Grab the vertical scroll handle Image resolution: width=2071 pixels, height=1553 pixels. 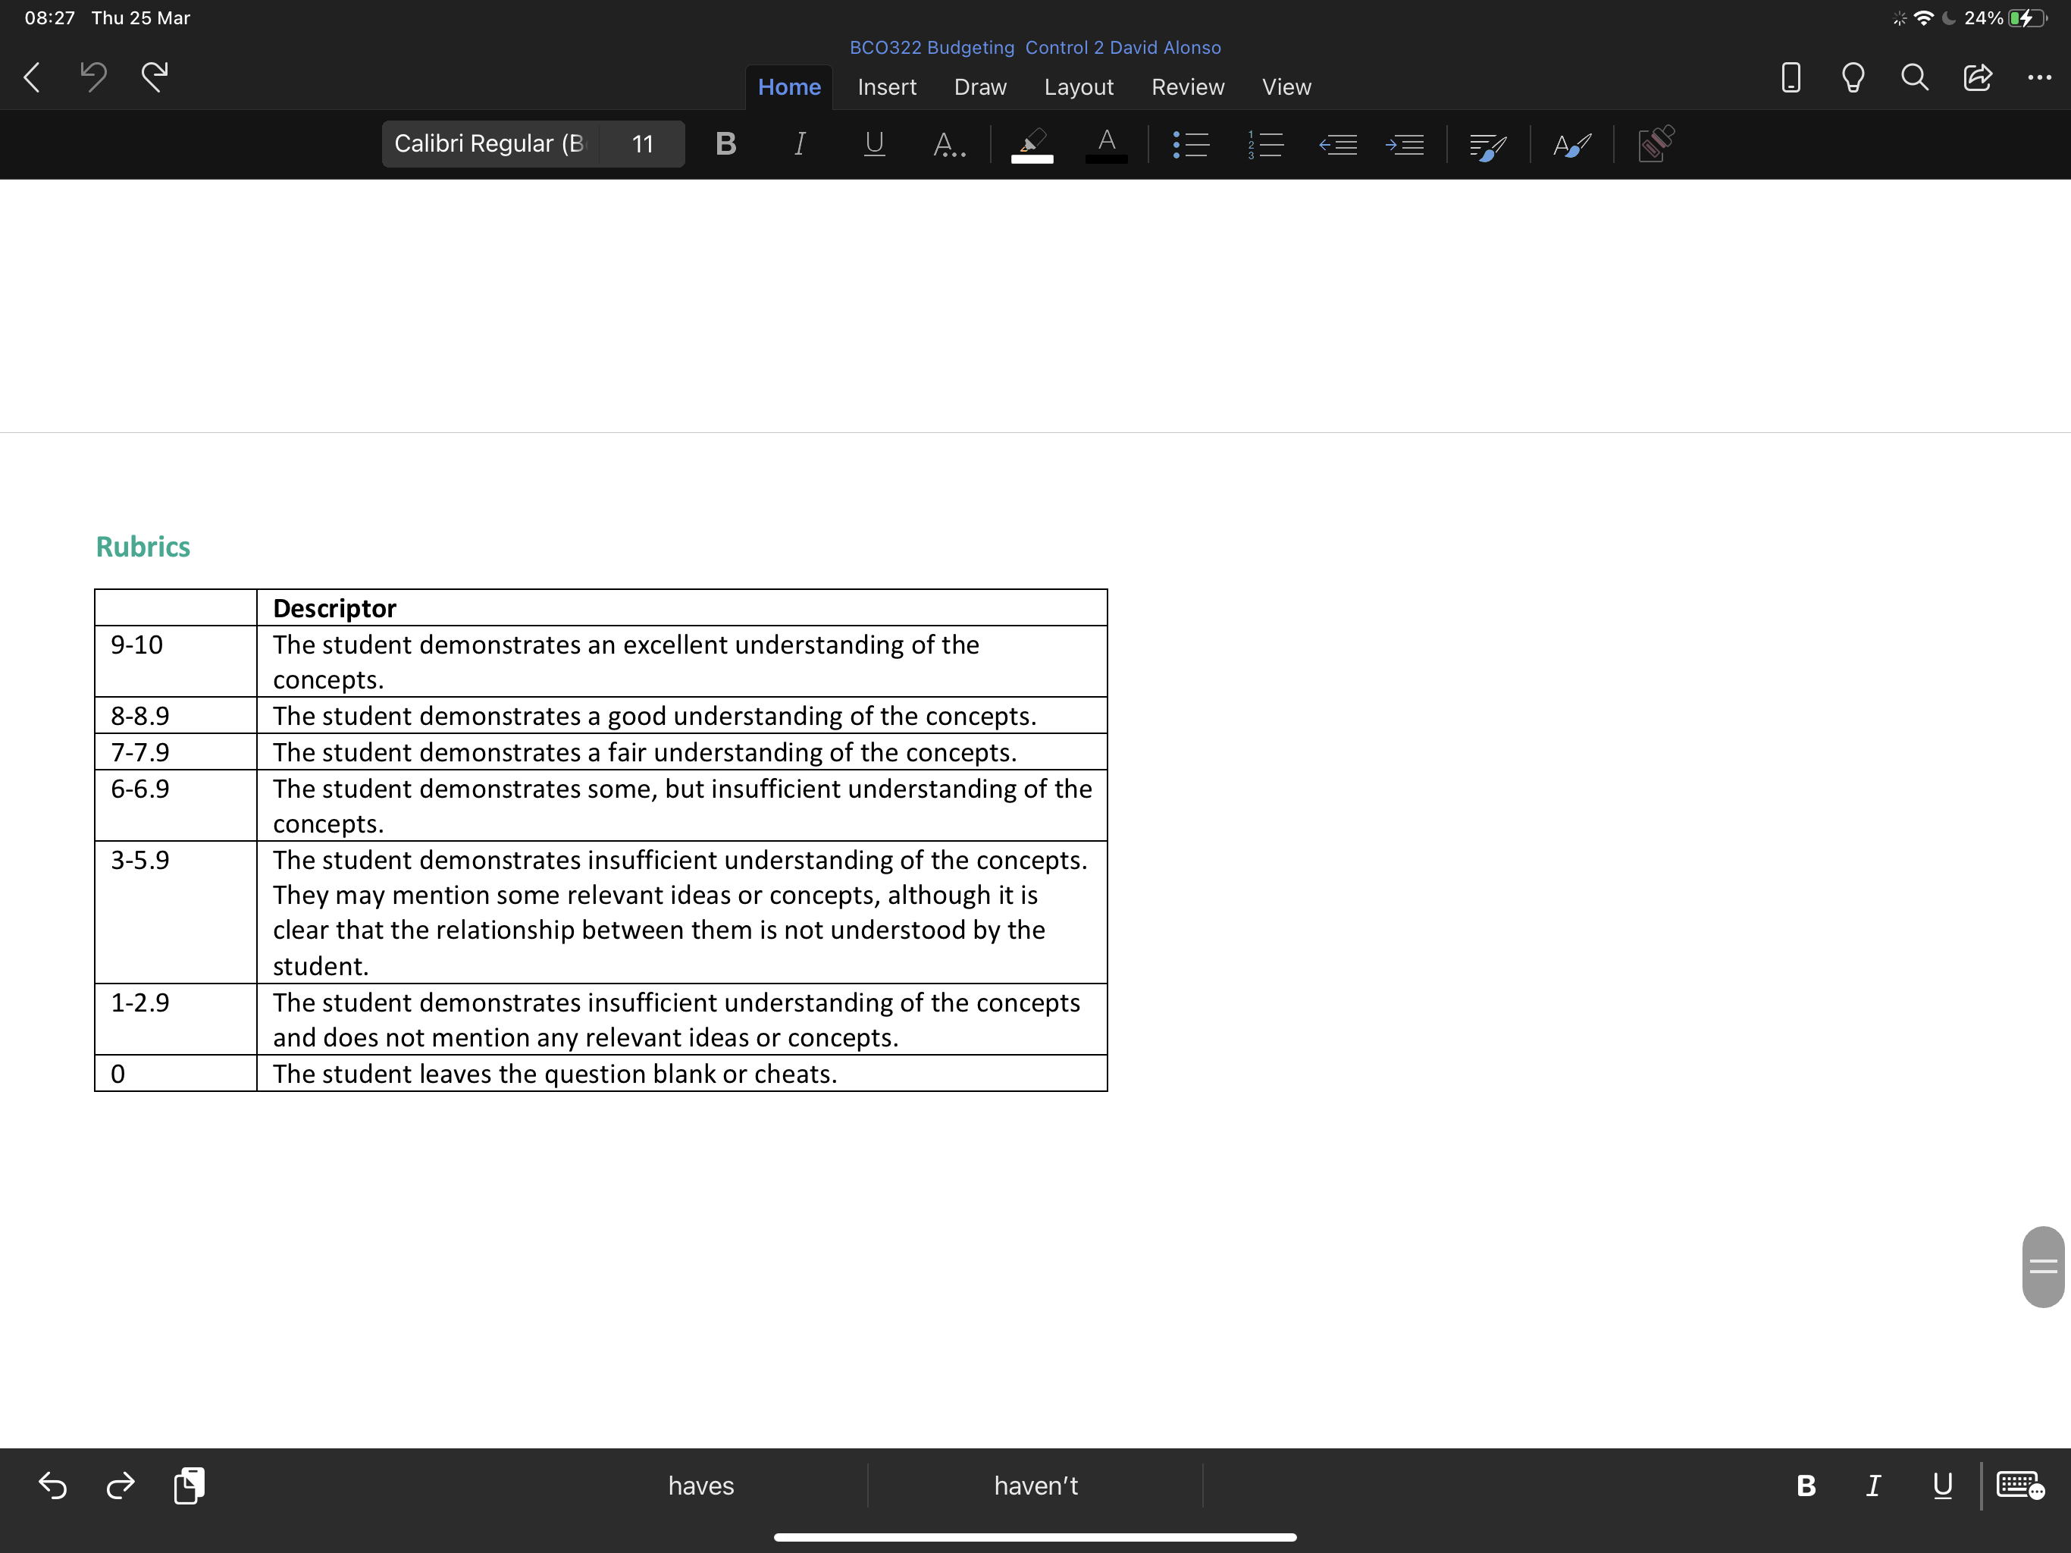pyautogui.click(x=2042, y=1266)
